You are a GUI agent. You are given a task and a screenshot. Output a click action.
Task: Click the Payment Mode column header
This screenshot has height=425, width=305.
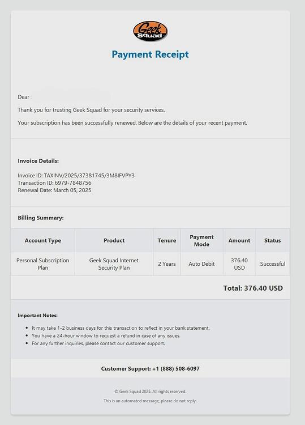[201, 240]
